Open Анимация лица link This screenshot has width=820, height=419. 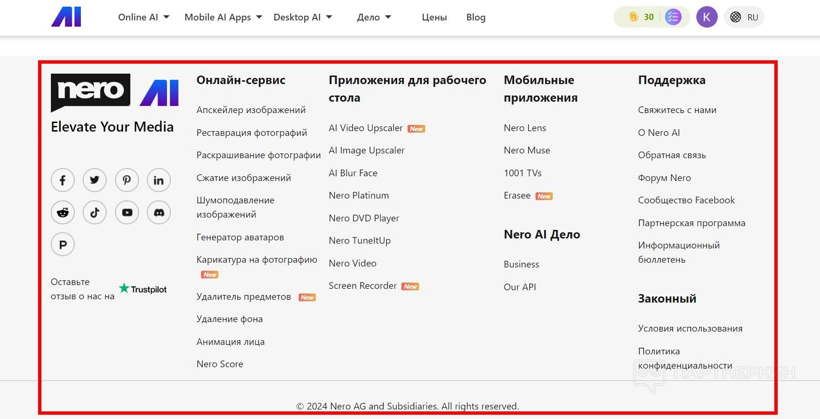tap(231, 342)
